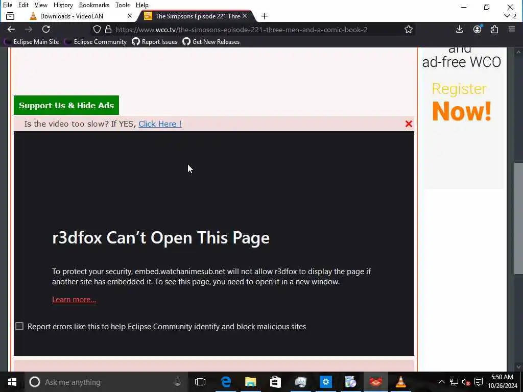The image size is (523, 392).
Task: Click the Cortana microphone icon
Action: tap(177, 382)
